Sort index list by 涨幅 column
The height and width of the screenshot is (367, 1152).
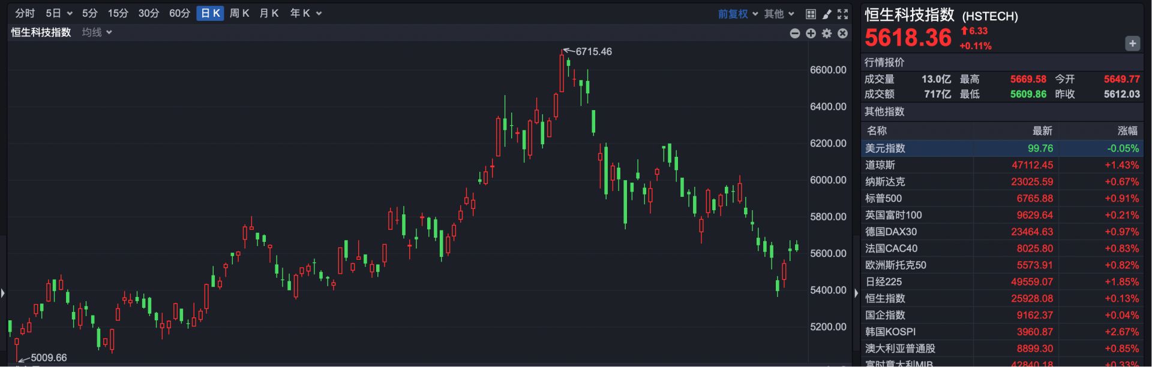point(1127,131)
